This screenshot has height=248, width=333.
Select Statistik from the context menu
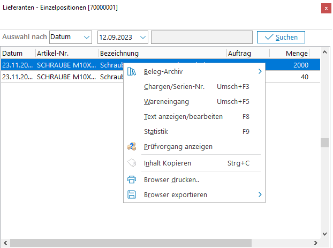coord(156,131)
